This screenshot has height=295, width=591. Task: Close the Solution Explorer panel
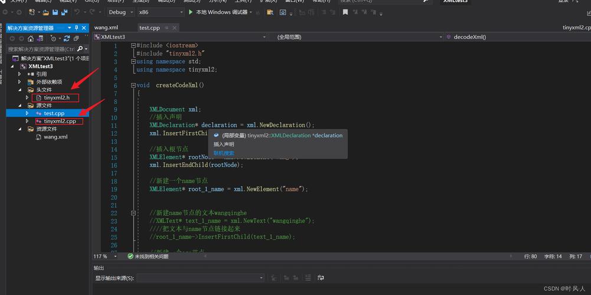tap(84, 28)
